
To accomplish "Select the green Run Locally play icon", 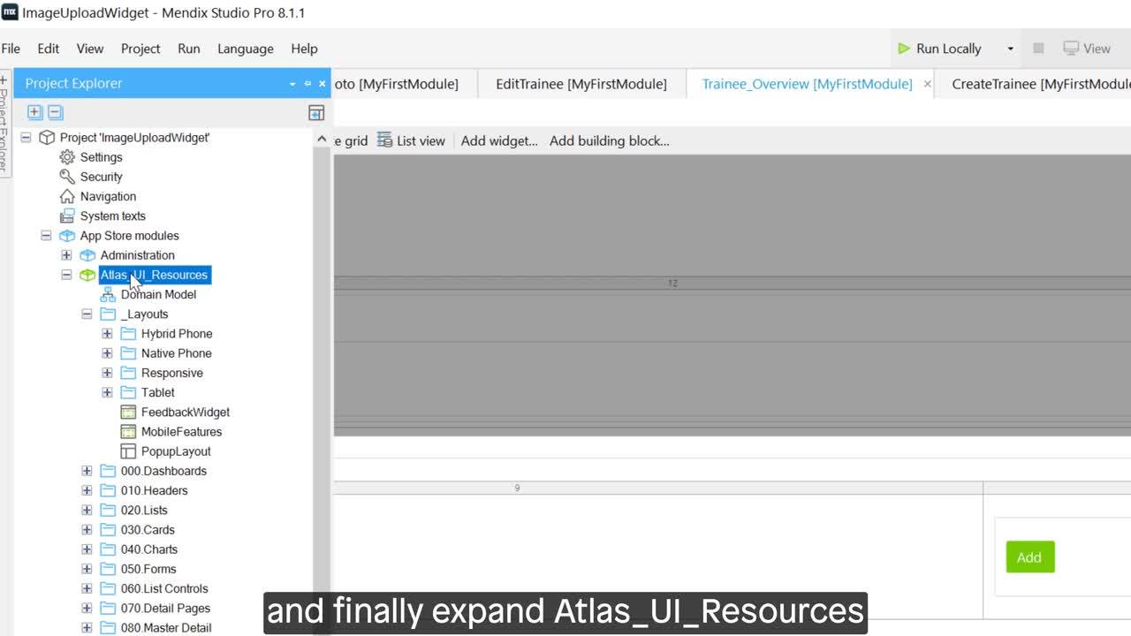I will coord(902,49).
